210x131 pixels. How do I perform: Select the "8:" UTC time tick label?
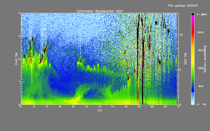74,107
